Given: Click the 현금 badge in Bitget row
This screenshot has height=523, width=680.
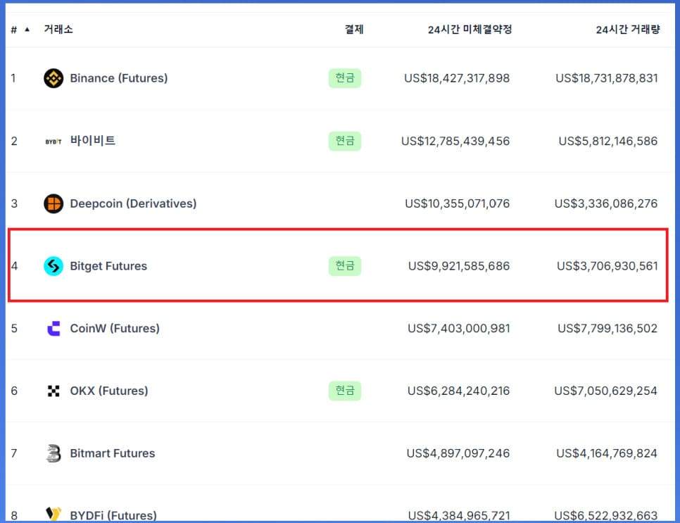Looking at the screenshot, I should [x=345, y=266].
